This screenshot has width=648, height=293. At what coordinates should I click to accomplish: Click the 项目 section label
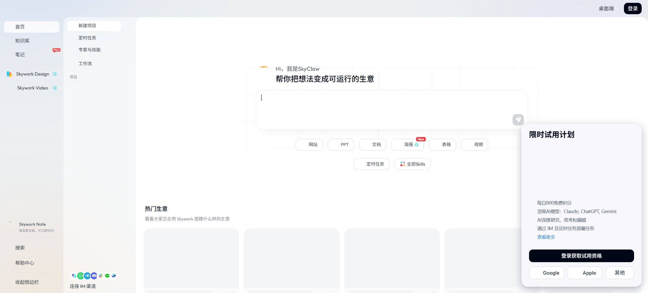click(73, 77)
